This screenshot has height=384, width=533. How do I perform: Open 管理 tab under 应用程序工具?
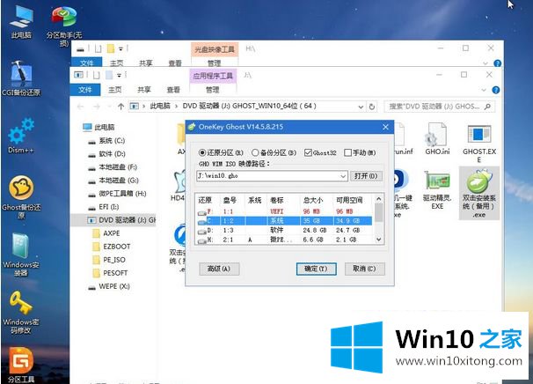coord(213,90)
